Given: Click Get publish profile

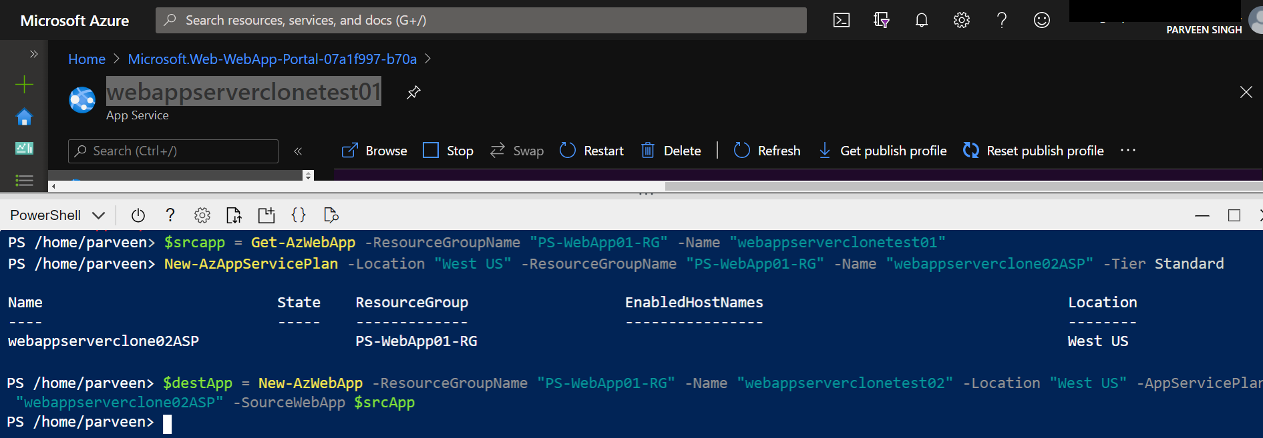Looking at the screenshot, I should click(x=882, y=151).
